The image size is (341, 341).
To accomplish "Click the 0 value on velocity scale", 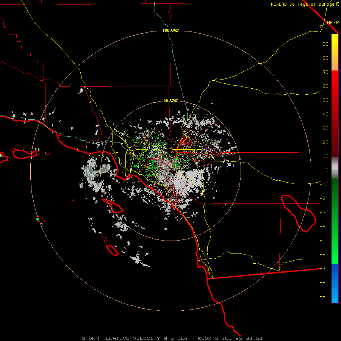I will click(x=327, y=170).
